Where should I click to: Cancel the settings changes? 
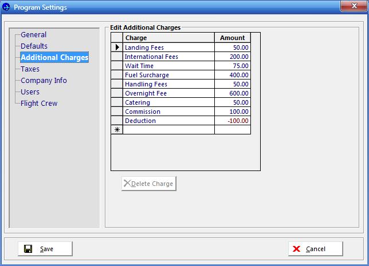(315, 249)
